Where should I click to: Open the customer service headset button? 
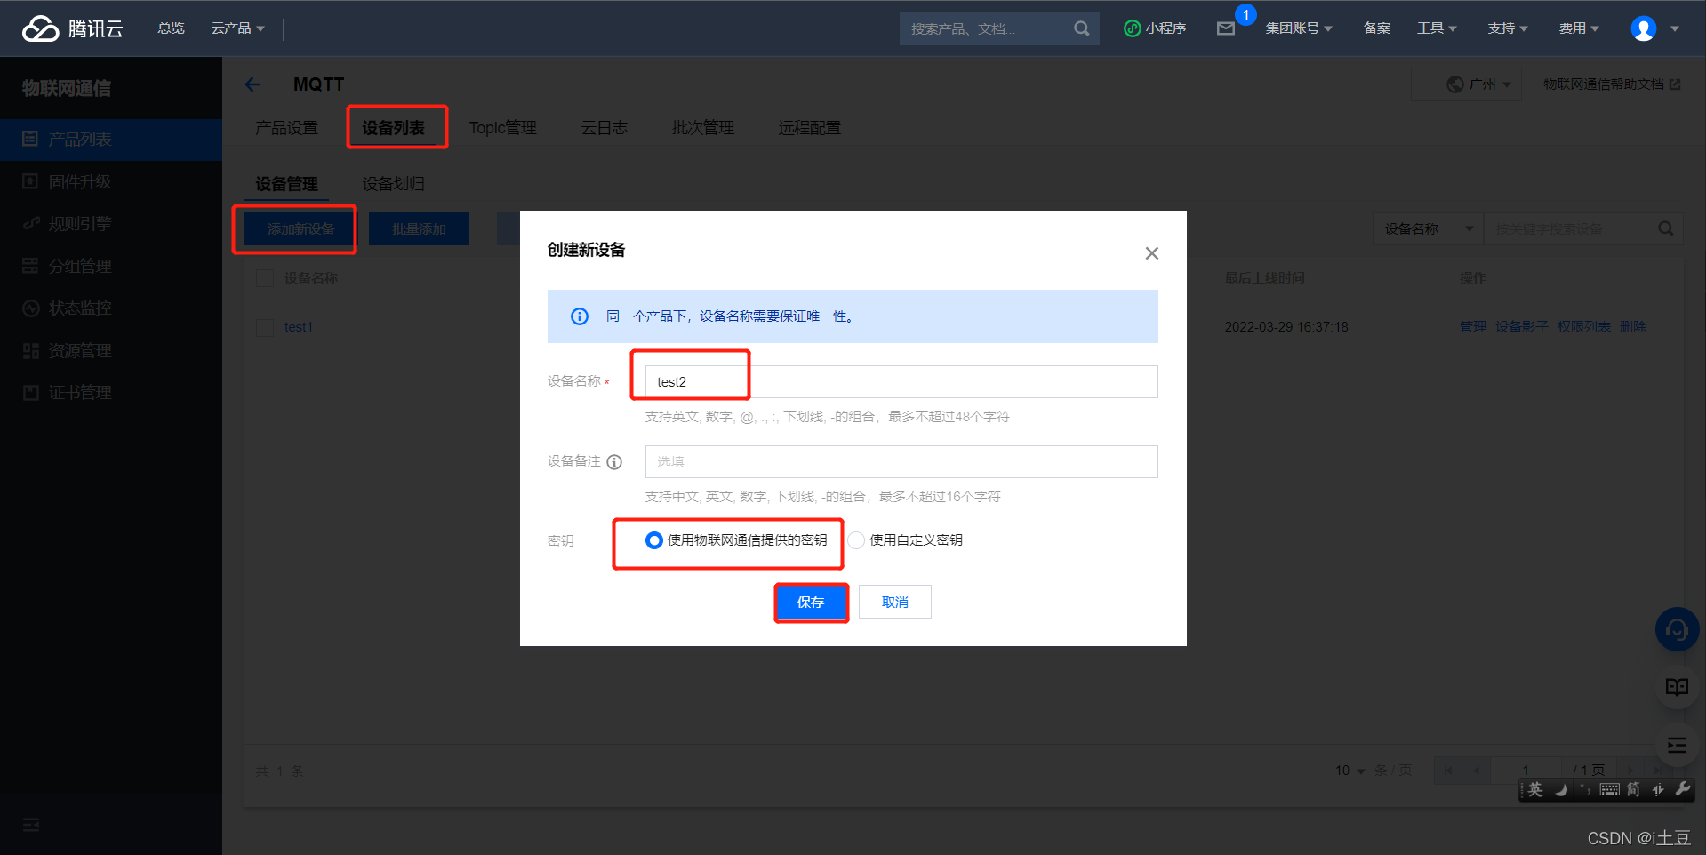point(1677,629)
